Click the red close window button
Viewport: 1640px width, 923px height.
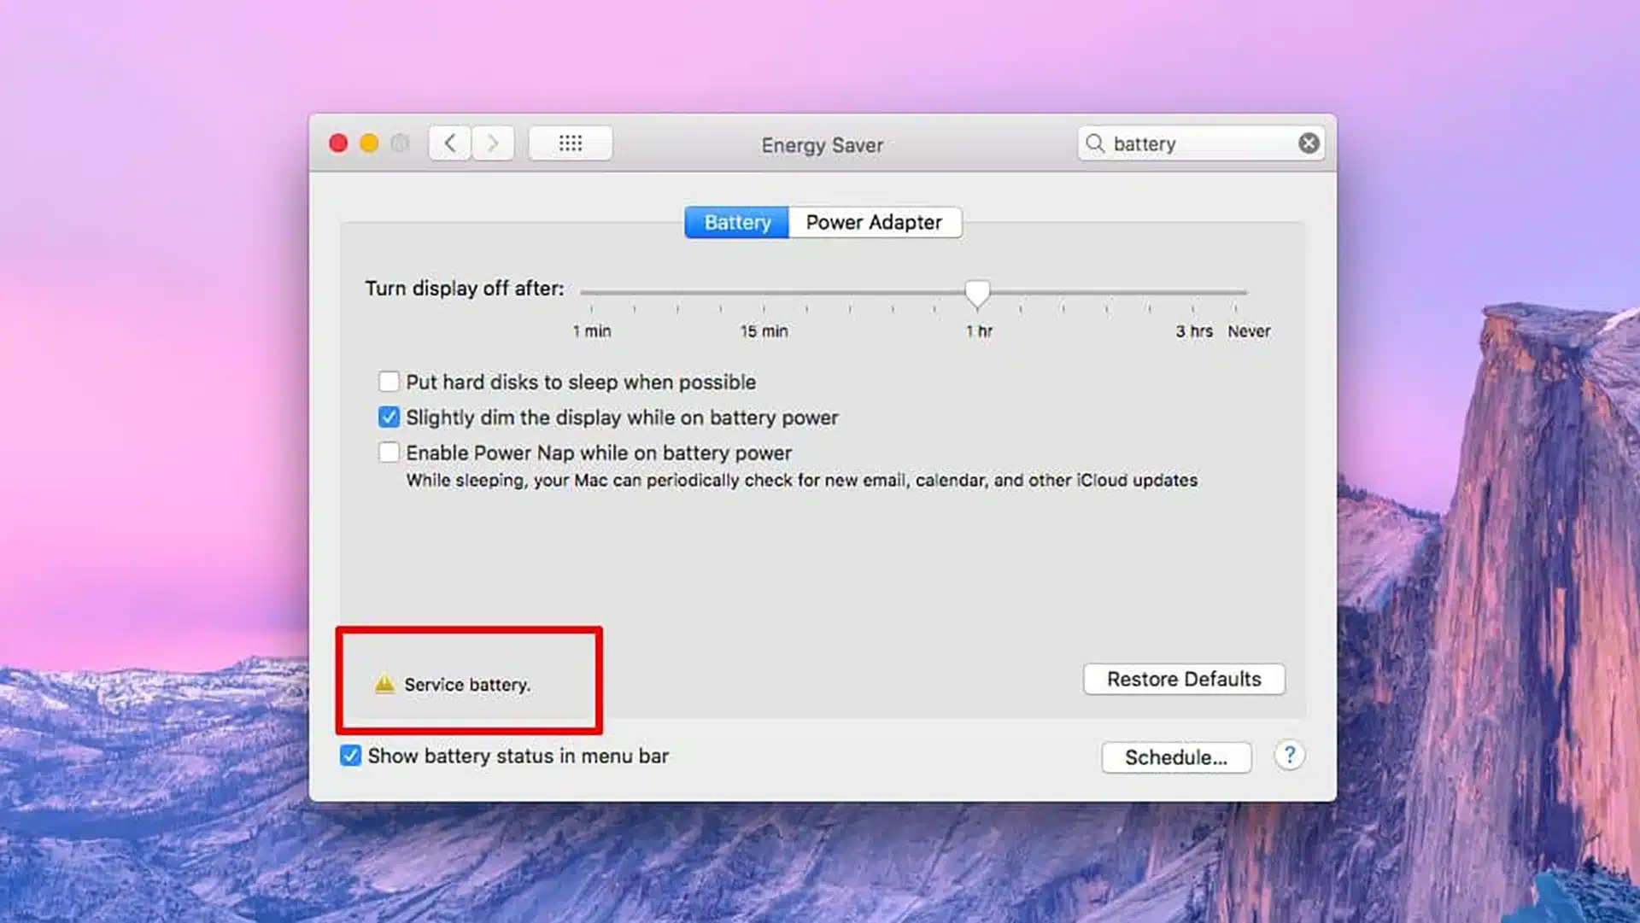(x=338, y=143)
